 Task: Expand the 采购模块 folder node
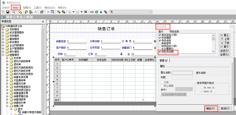(x=3, y=29)
